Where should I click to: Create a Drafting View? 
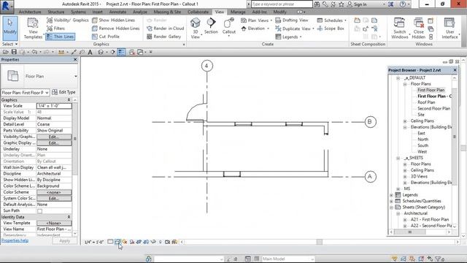292,20
